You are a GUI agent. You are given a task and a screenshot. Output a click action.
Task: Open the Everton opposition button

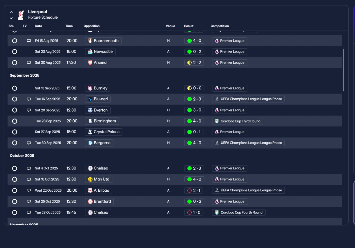pos(98,110)
